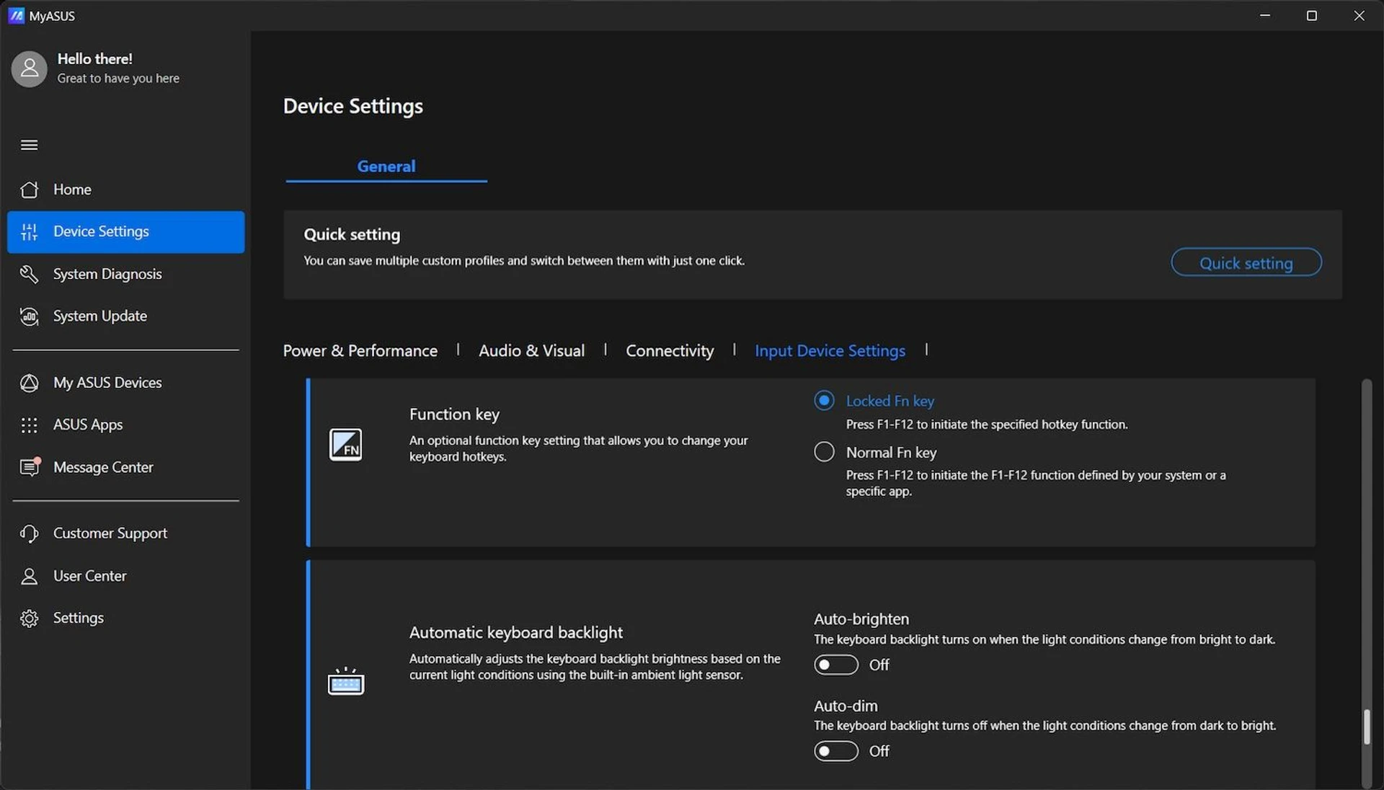Click the Message Center notification icon
The height and width of the screenshot is (790, 1384).
[x=30, y=467]
